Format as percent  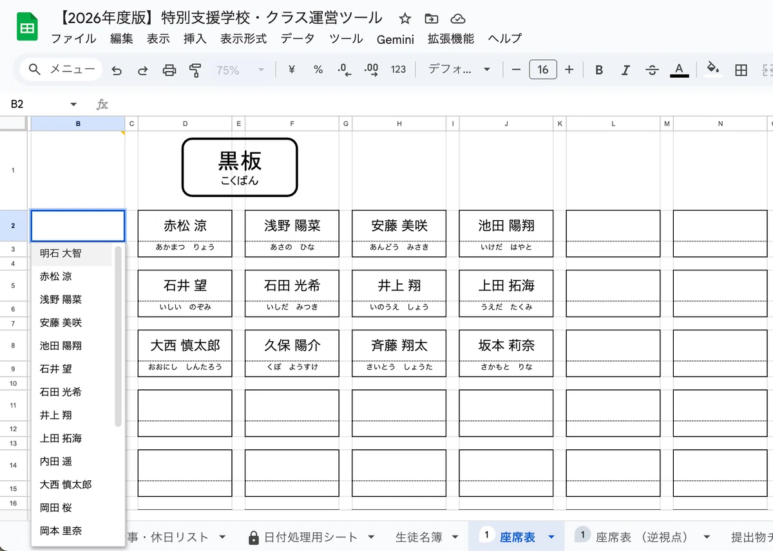318,70
